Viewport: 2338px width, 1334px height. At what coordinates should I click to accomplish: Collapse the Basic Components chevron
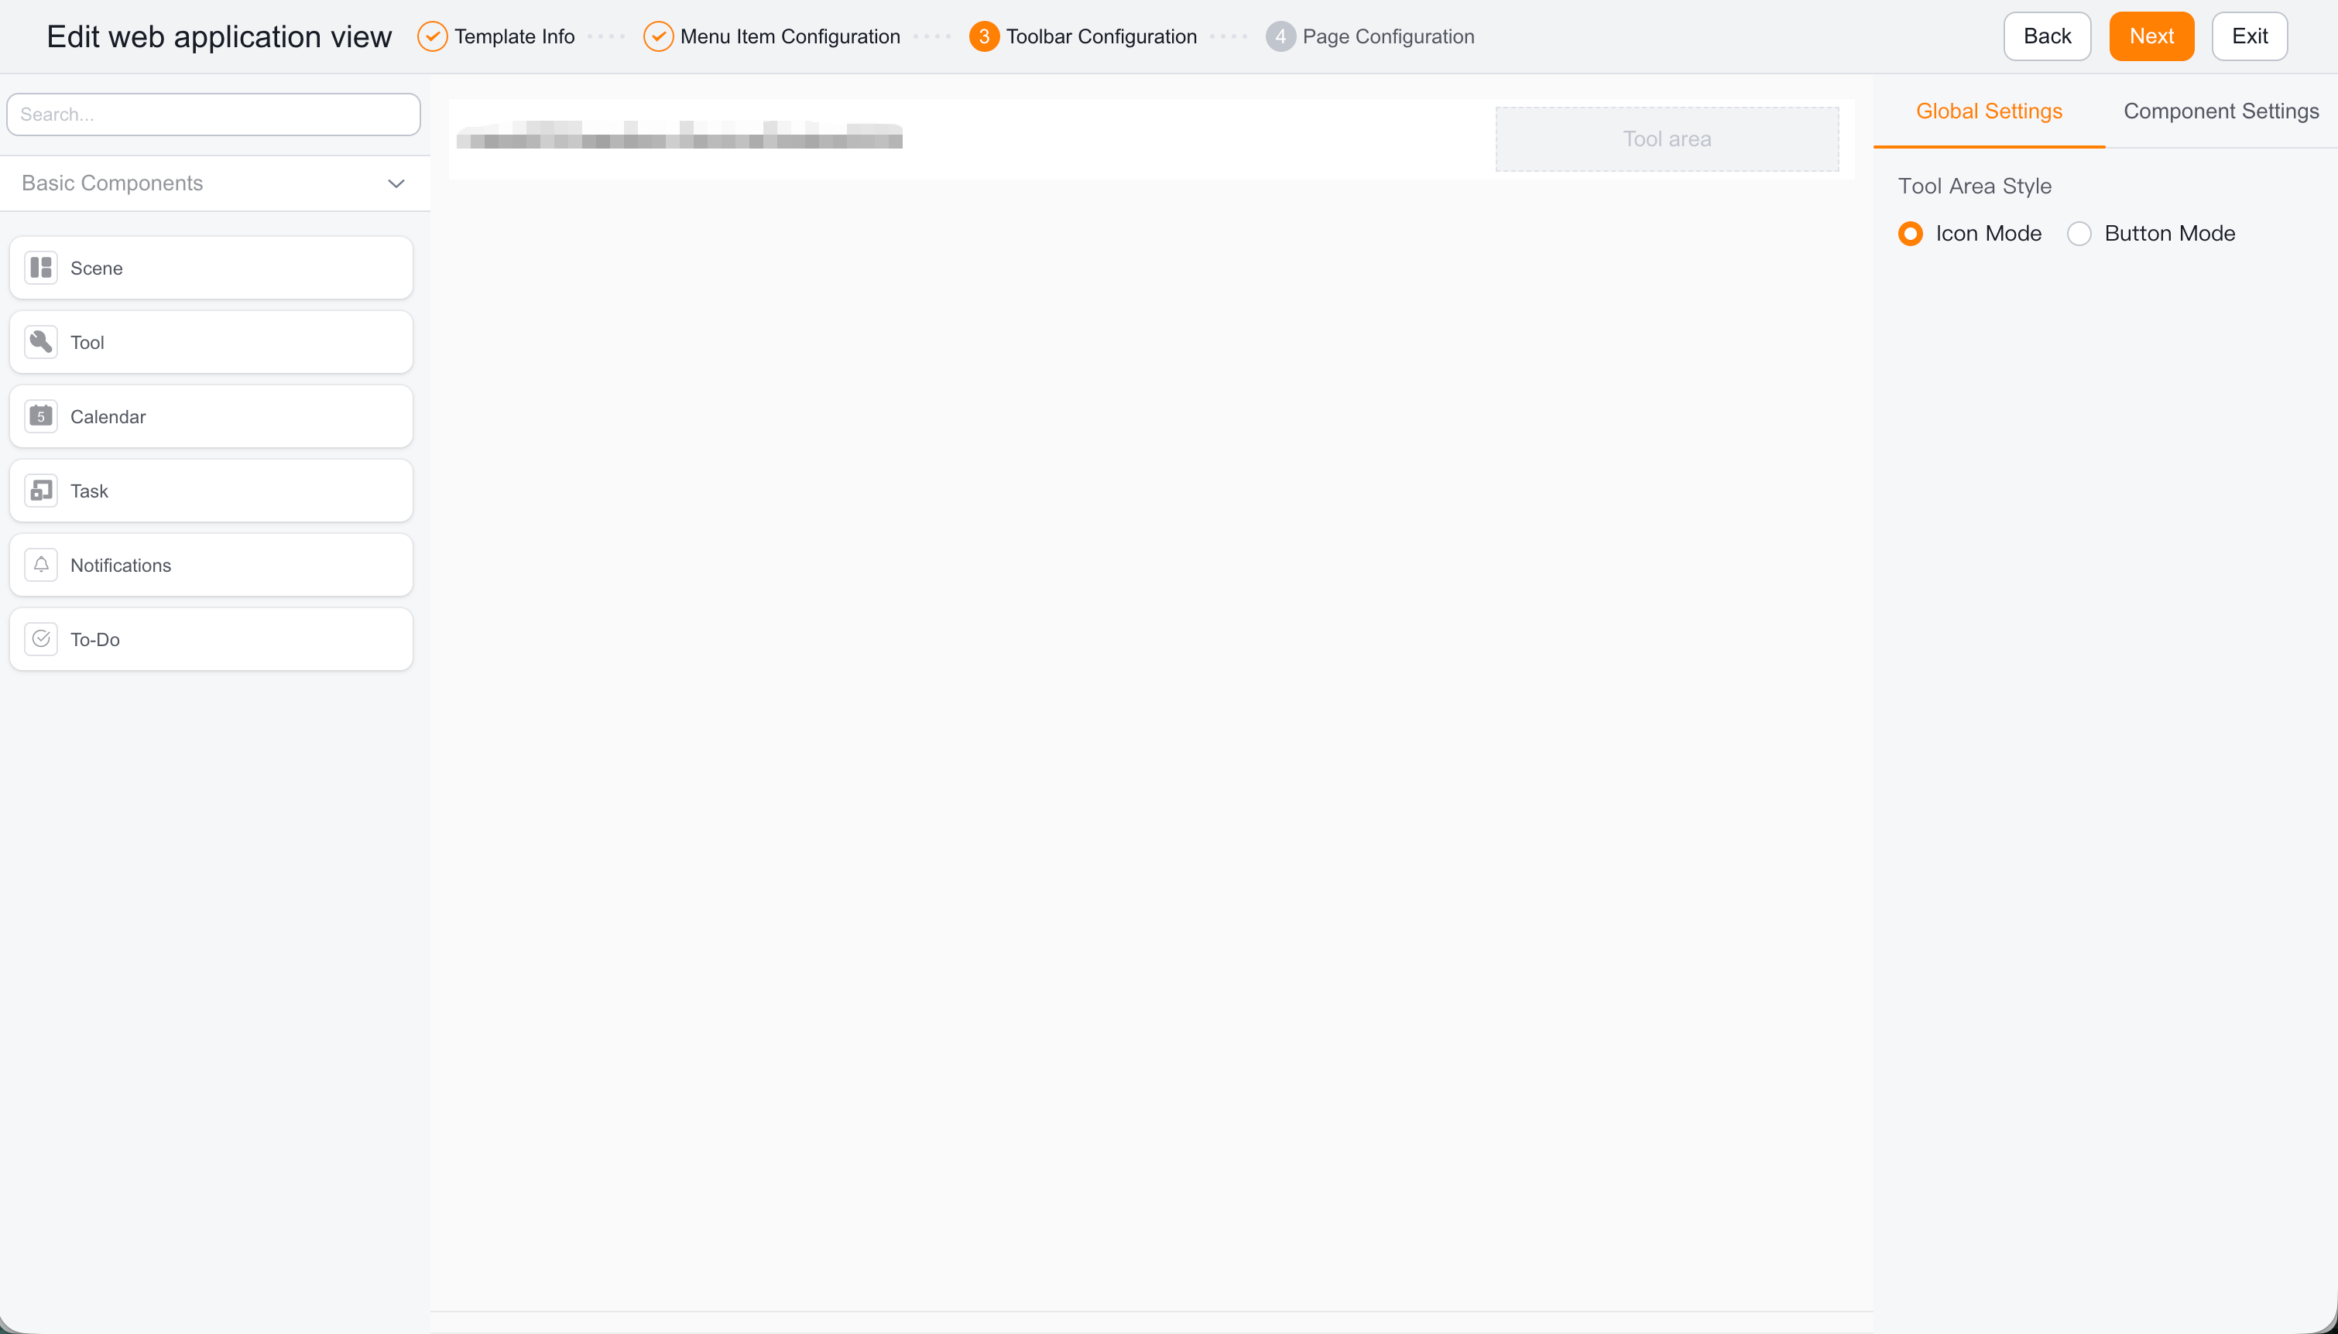[396, 183]
